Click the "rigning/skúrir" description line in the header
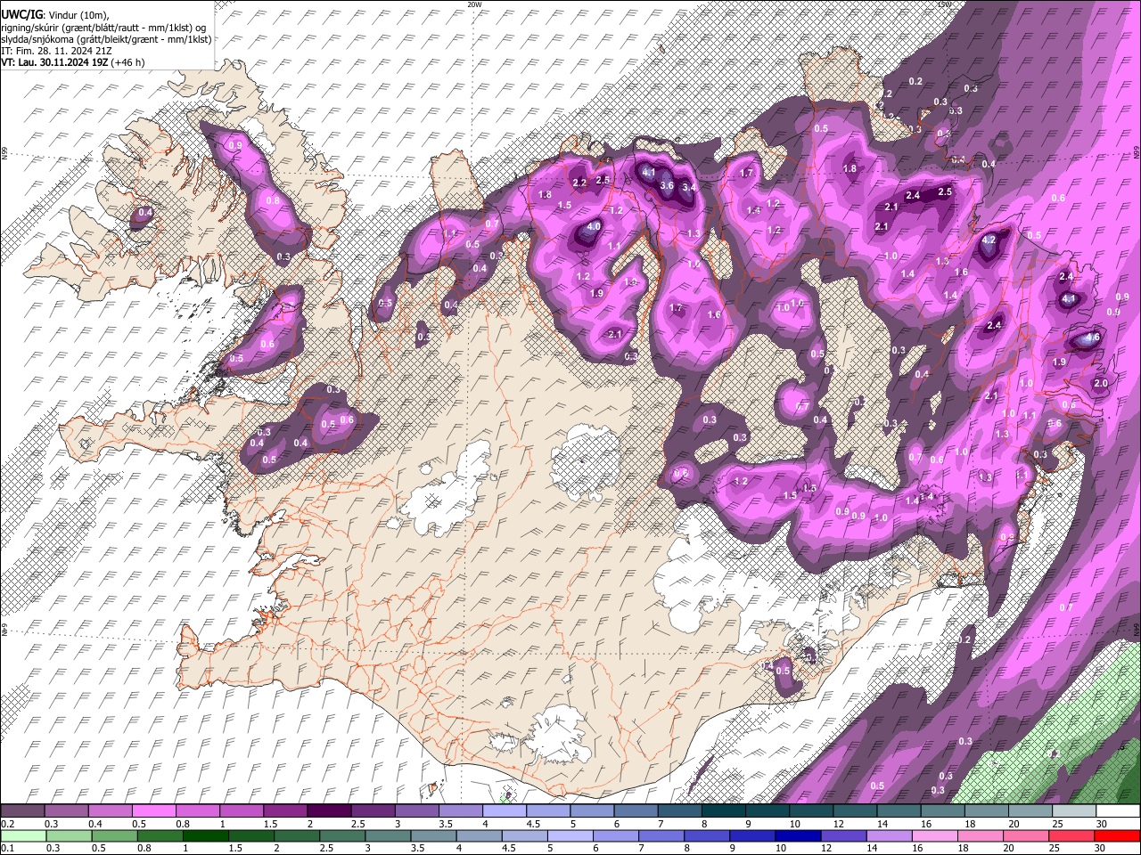The height and width of the screenshot is (855, 1141). point(105,28)
